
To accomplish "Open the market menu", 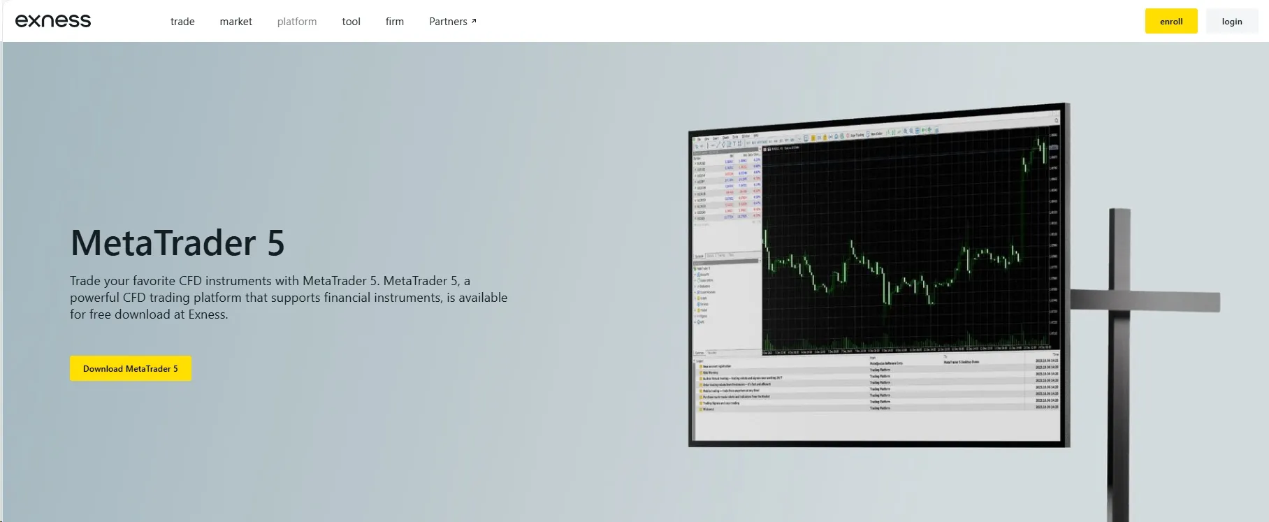I will pos(236,22).
